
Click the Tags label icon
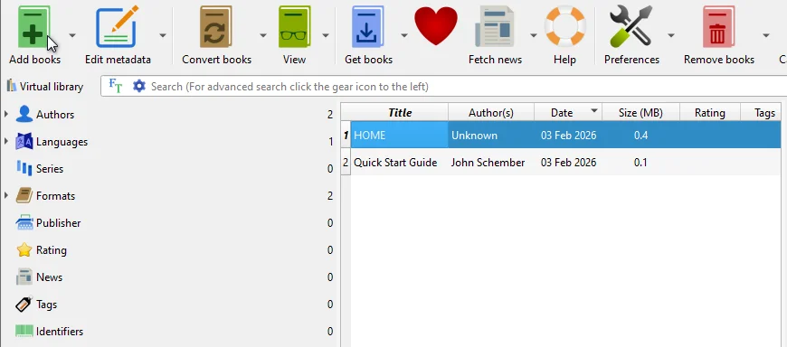point(24,304)
